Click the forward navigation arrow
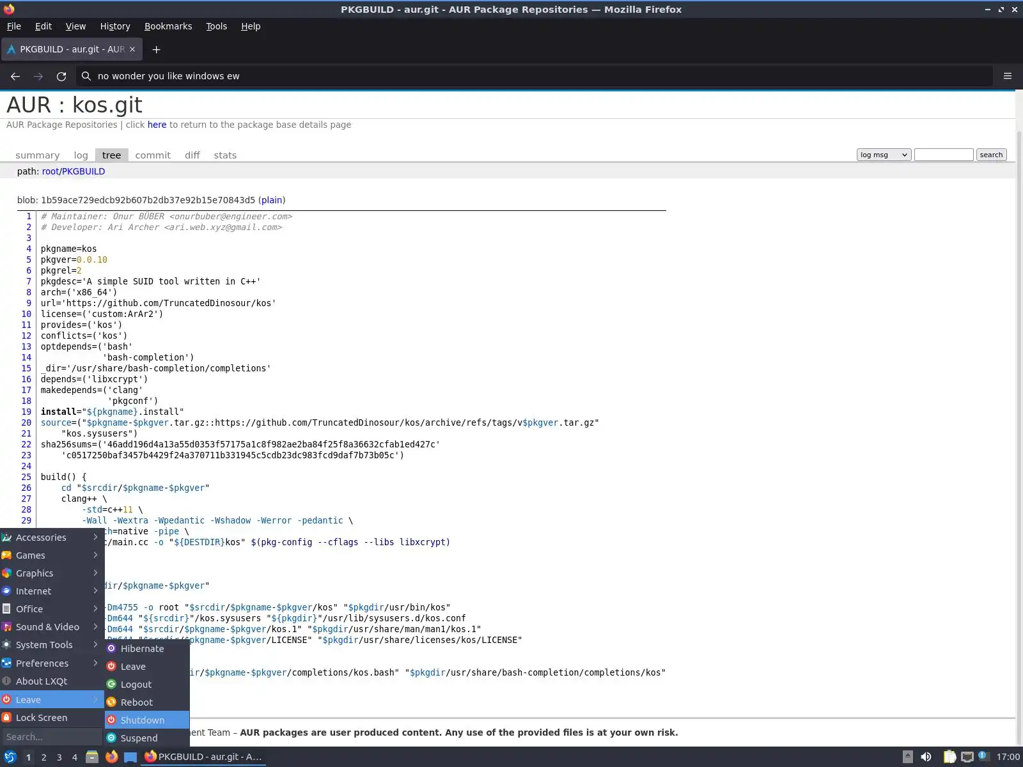Viewport: 1023px width, 767px height. 38,76
